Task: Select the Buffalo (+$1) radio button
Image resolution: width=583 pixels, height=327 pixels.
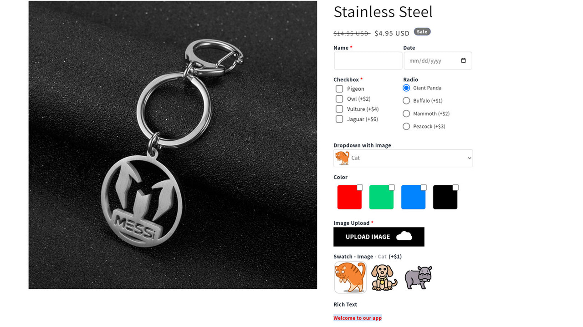Action: click(406, 101)
